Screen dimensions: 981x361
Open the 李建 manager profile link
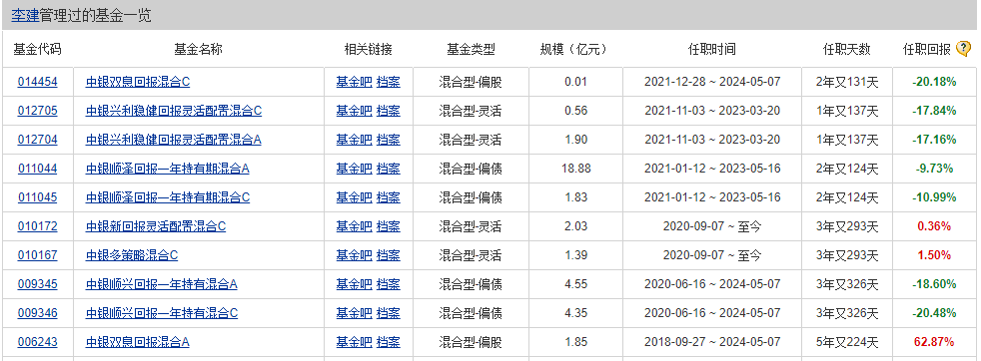25,16
